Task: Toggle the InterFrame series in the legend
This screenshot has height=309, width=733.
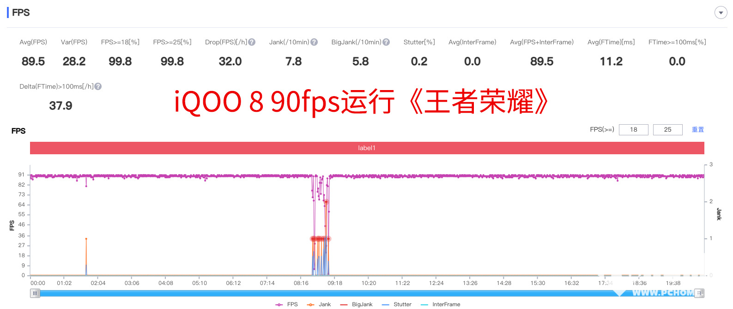Action: pos(441,304)
